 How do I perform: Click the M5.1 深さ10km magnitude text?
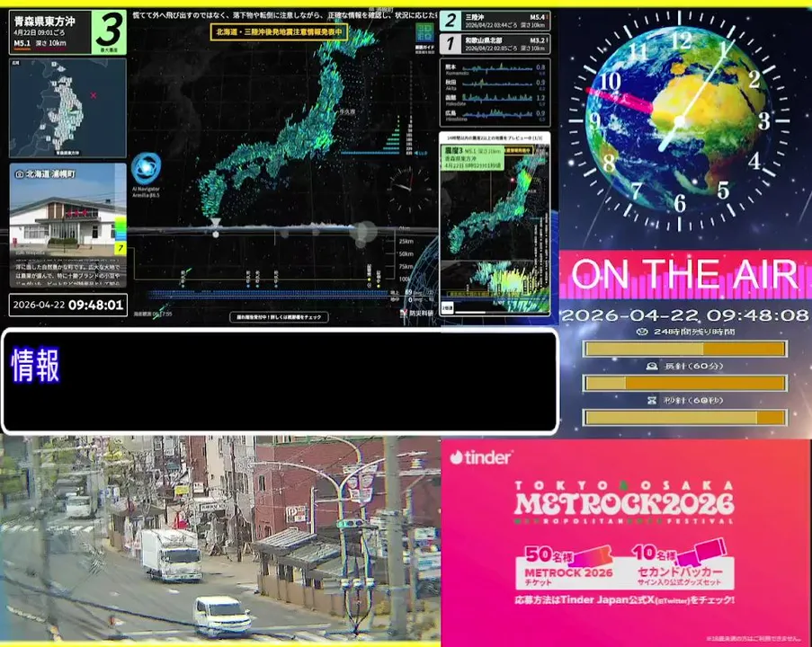pyautogui.click(x=40, y=43)
